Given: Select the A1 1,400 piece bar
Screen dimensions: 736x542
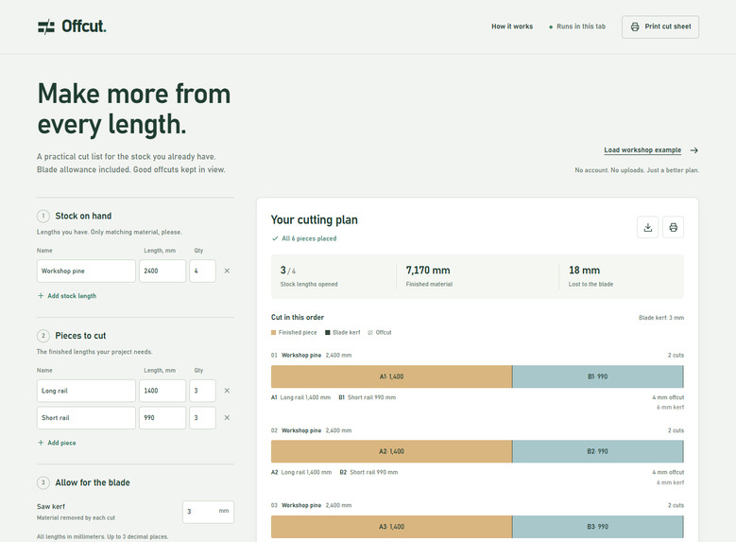Looking at the screenshot, I should [x=391, y=376].
